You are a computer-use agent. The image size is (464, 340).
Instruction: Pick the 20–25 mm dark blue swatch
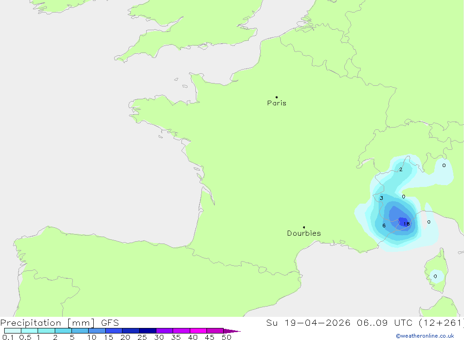(131, 331)
